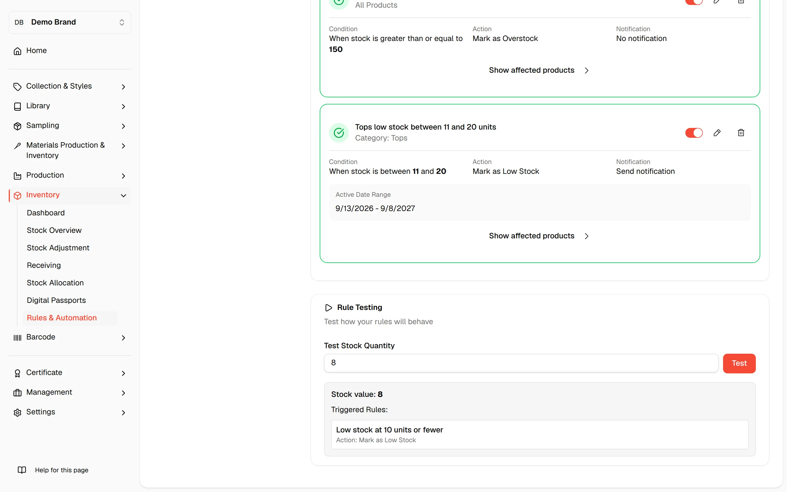
Task: Click the Rule Testing play icon
Action: point(328,307)
